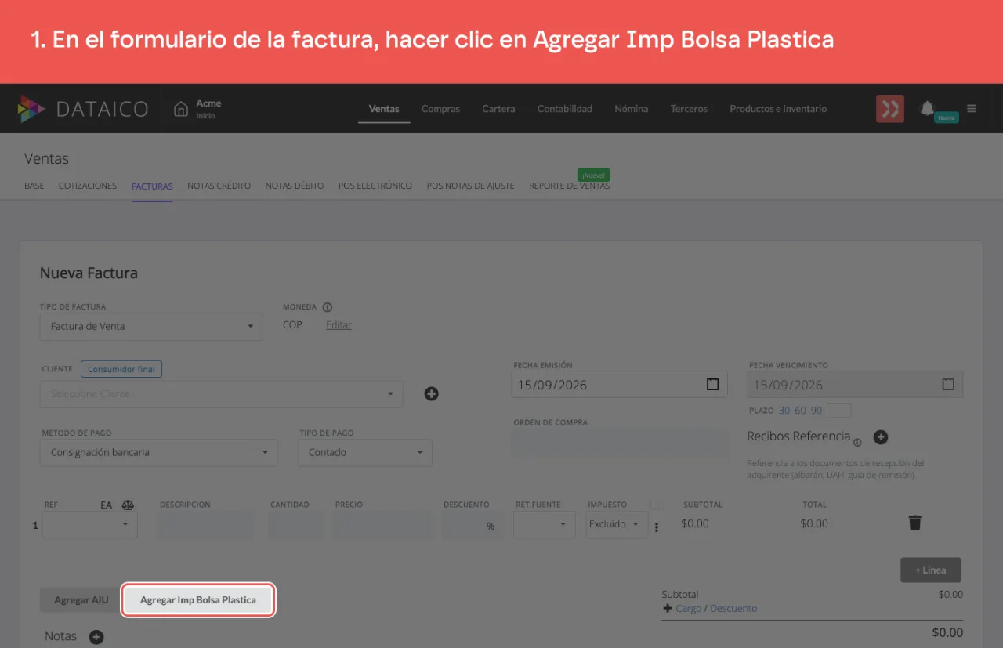Switch to the POS Electrónico tab
The width and height of the screenshot is (1003, 648).
pyautogui.click(x=375, y=186)
